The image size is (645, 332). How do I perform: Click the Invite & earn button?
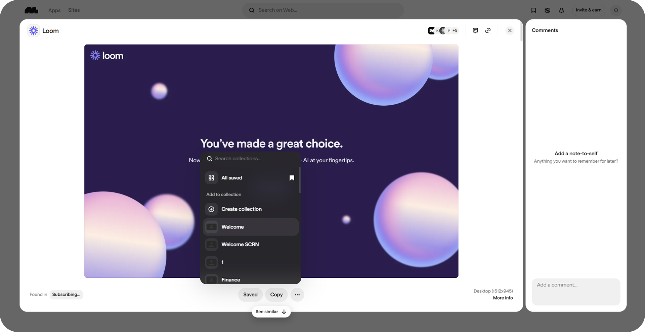pos(589,10)
